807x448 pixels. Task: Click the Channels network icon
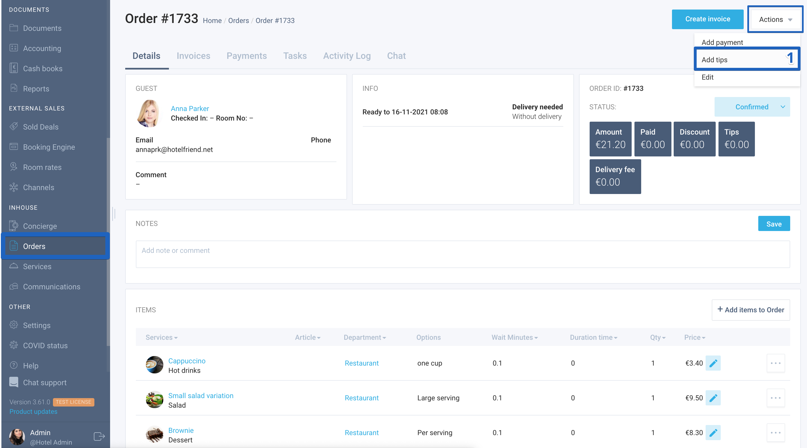13,187
